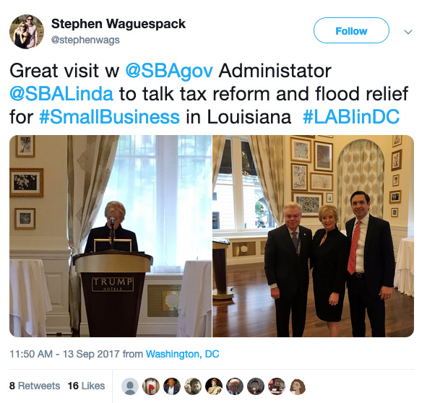Open the @SBALinda mention link
Image resolution: width=427 pixels, height=403 pixels.
point(61,94)
